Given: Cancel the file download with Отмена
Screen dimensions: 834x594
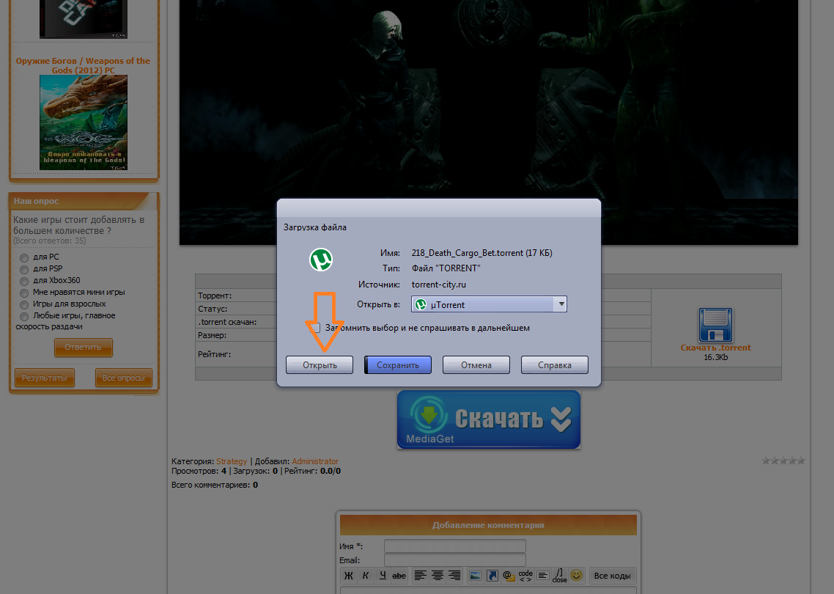Looking at the screenshot, I should pos(476,365).
